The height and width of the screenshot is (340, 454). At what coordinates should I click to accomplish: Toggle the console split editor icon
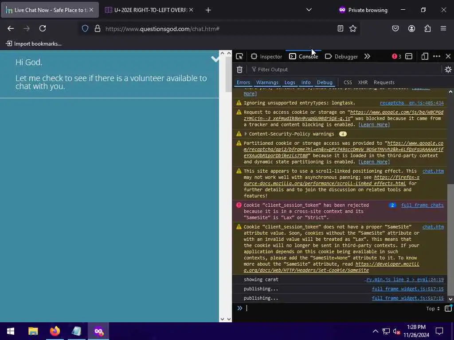(x=448, y=309)
